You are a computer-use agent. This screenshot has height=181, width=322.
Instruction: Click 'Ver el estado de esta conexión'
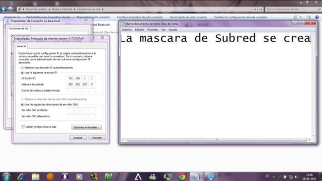(188, 17)
